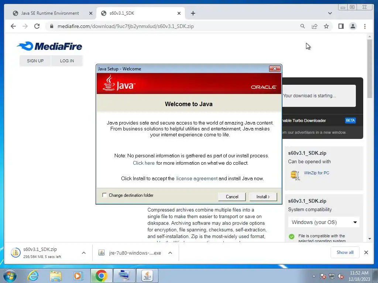Screen dimensions: 378x283
Task: Open a new tab with plus button
Action: pyautogui.click(x=193, y=13)
